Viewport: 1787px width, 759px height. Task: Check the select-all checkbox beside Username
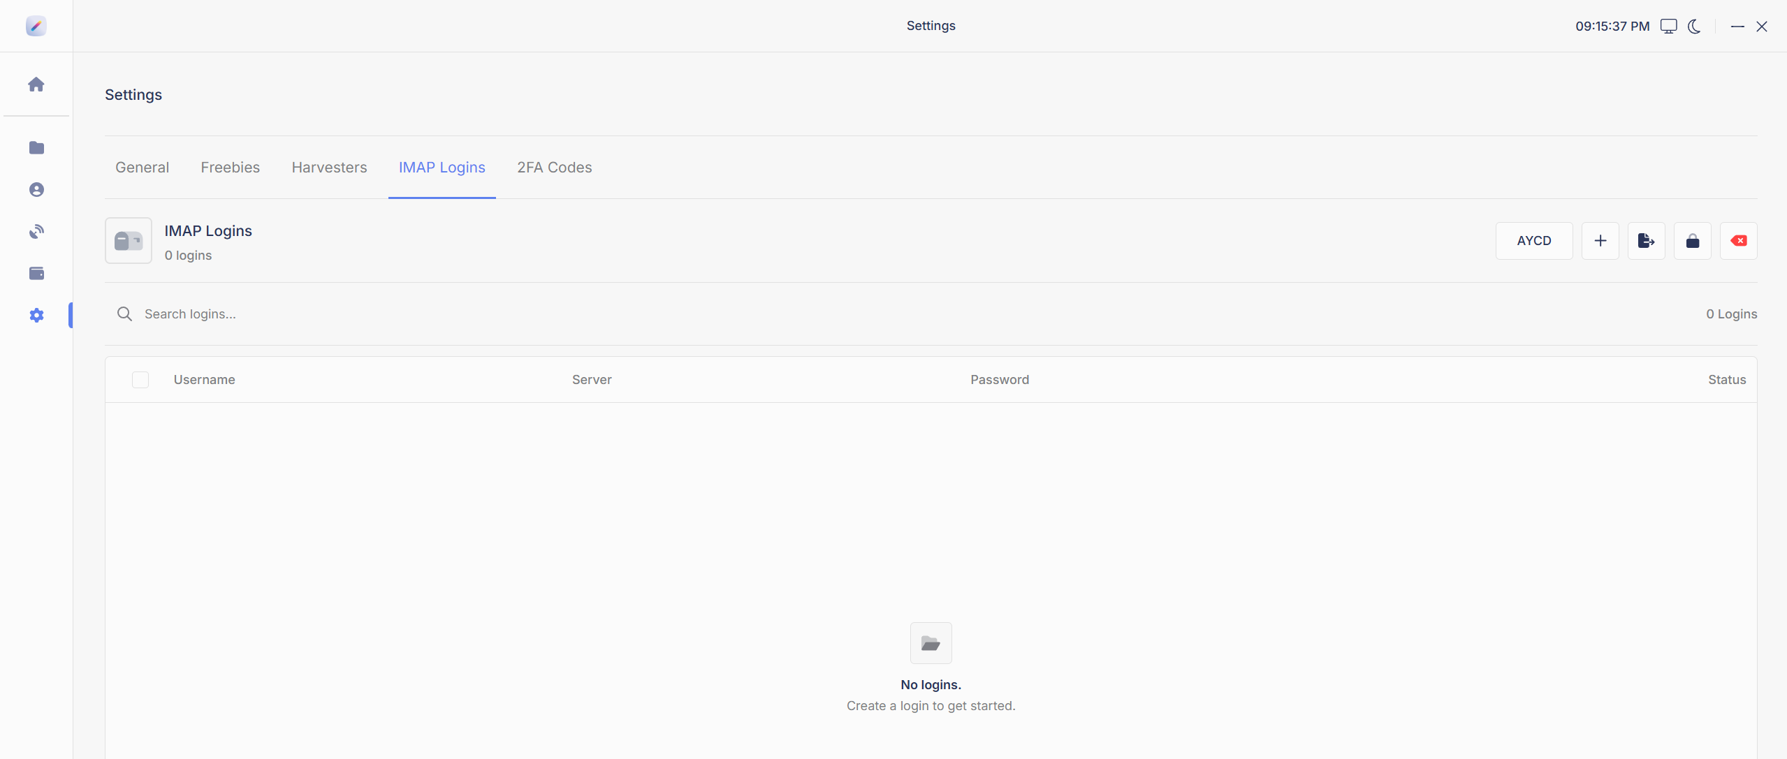(x=140, y=380)
